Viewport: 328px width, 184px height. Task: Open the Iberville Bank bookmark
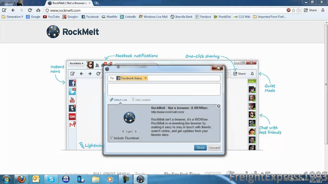[181, 17]
